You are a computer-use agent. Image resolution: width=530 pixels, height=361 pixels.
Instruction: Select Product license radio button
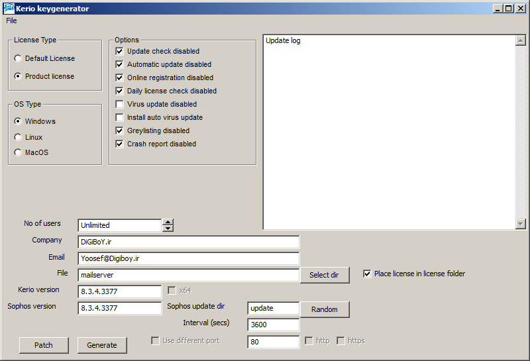pyautogui.click(x=18, y=76)
